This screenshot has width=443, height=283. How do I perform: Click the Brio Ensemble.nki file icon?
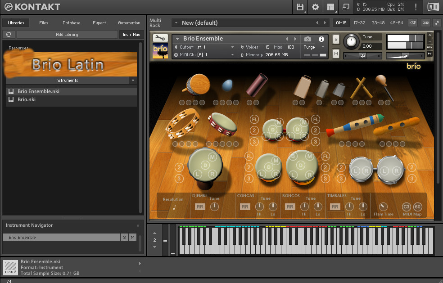point(11,91)
